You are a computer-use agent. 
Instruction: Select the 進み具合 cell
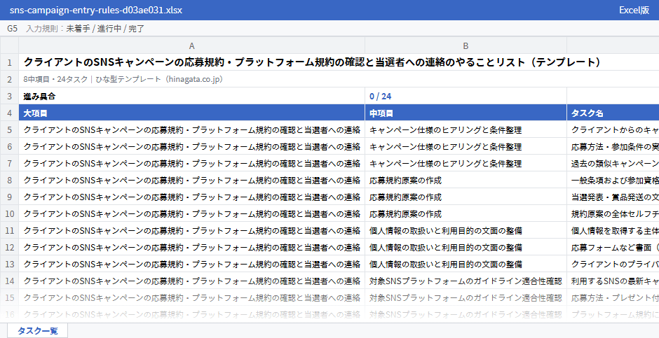pyautogui.click(x=191, y=96)
